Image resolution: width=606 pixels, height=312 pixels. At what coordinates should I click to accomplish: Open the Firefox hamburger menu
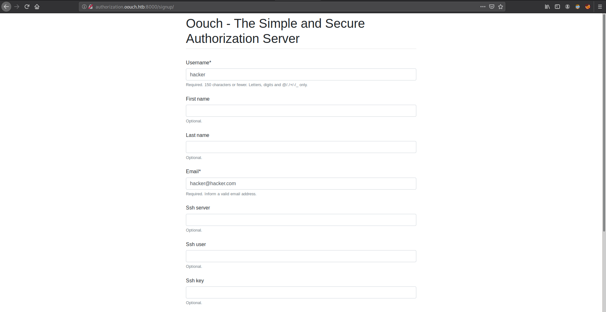[600, 7]
